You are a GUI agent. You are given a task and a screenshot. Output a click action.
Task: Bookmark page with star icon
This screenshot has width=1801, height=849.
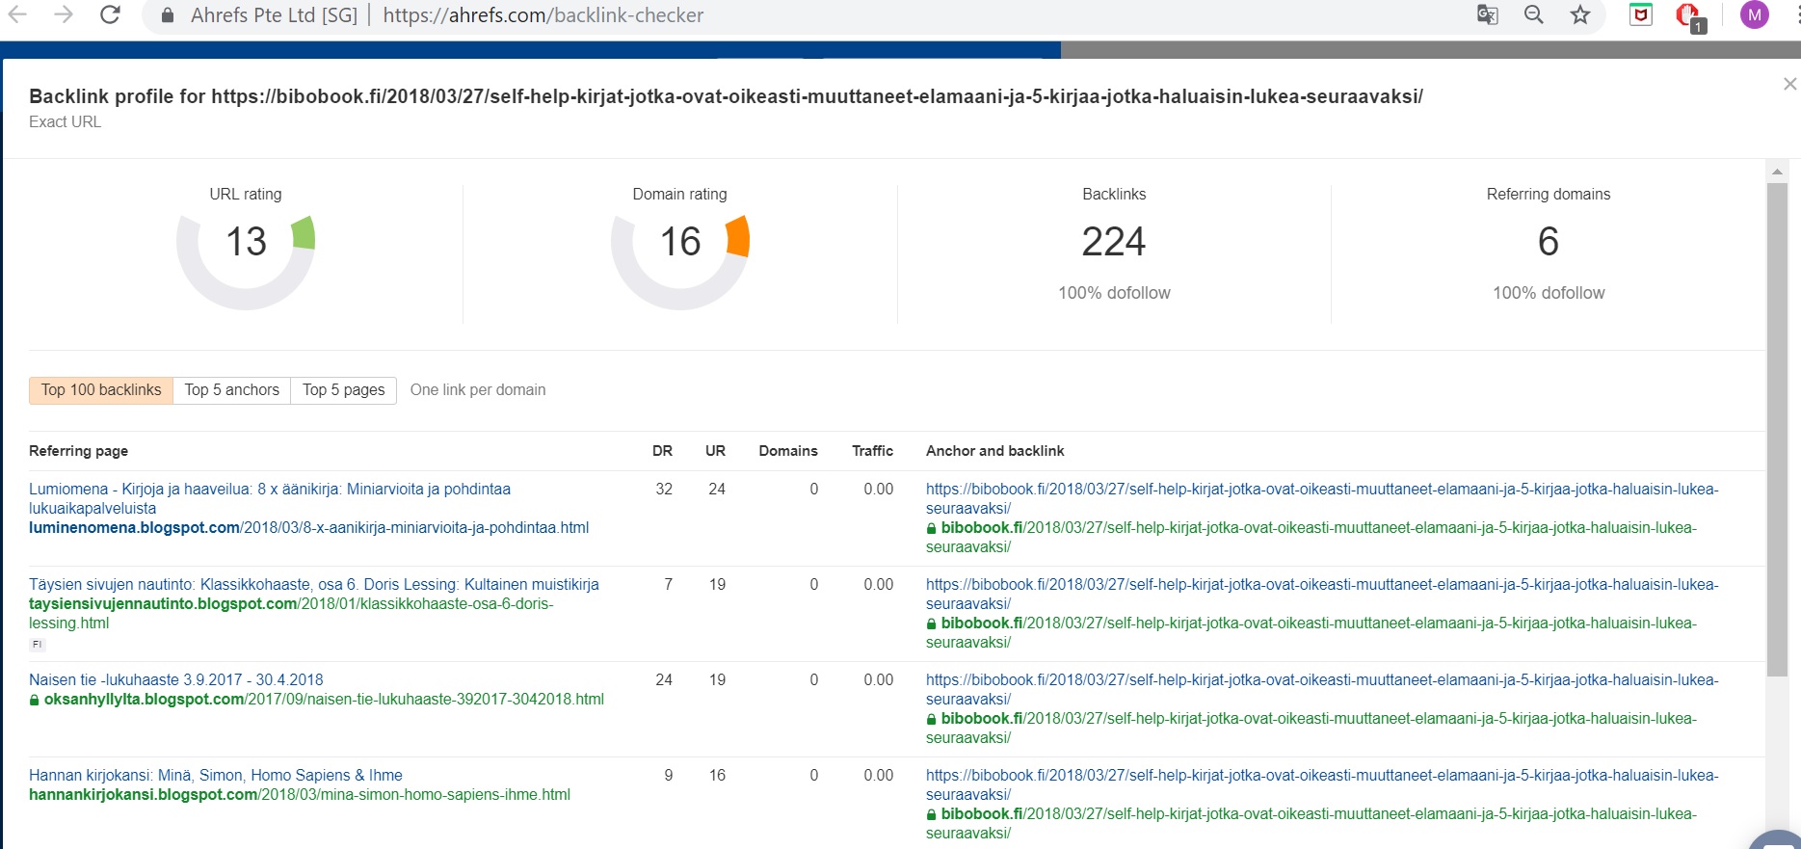(x=1580, y=14)
